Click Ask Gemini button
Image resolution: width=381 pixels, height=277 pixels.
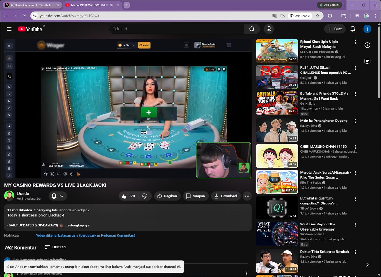[329, 5]
